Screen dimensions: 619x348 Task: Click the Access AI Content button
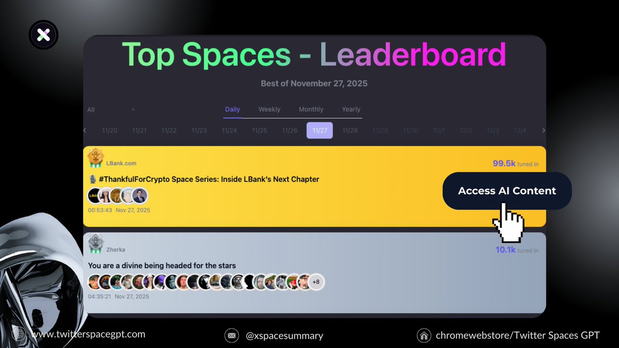coord(507,191)
